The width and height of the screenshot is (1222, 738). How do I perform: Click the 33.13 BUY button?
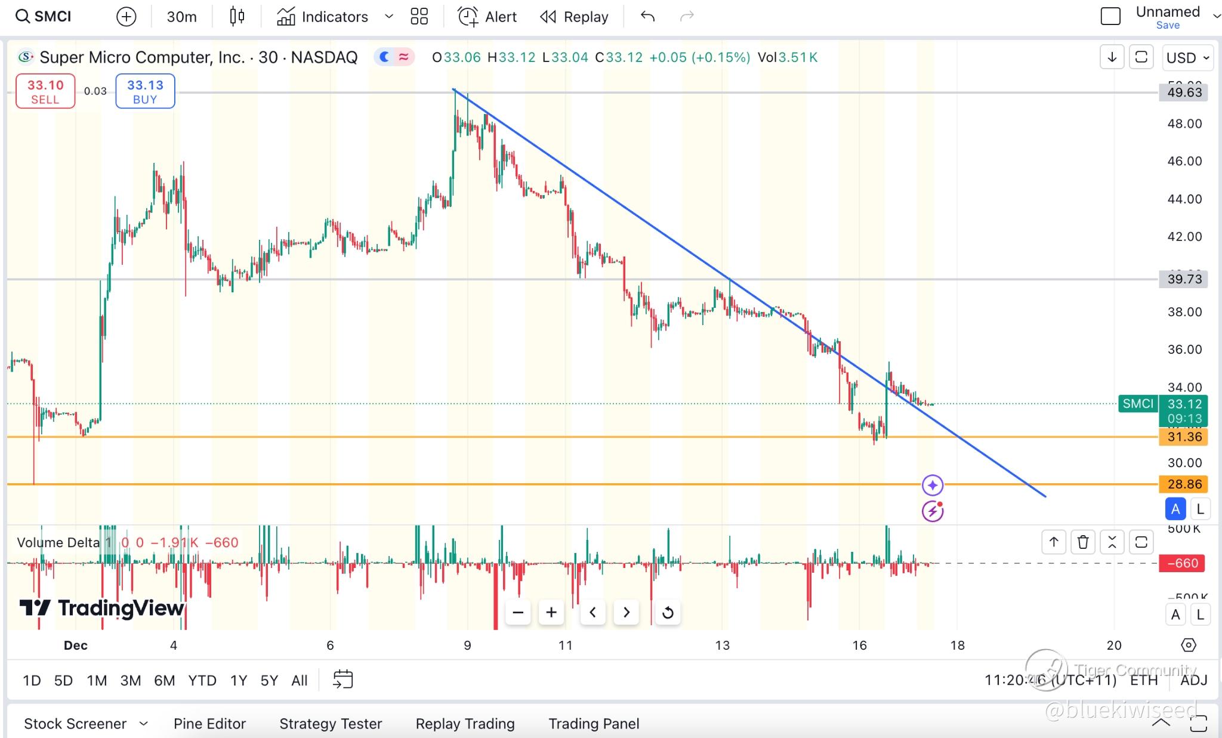tap(145, 91)
